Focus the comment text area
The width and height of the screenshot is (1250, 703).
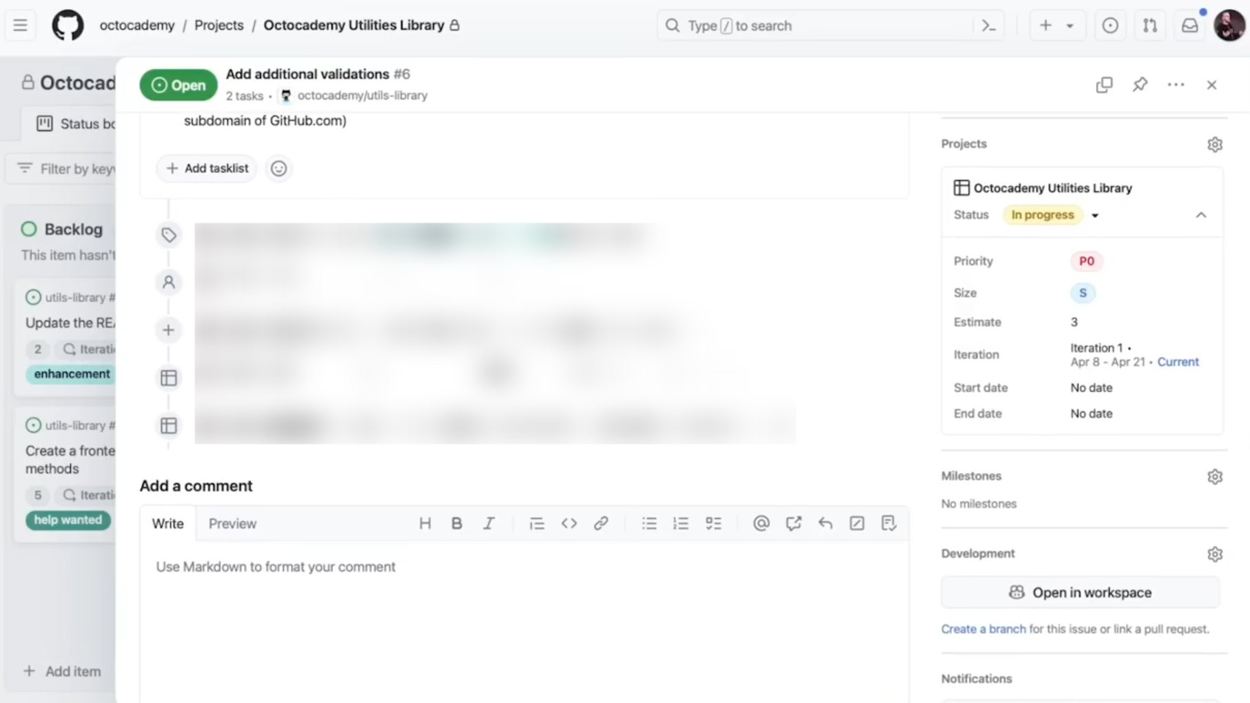pos(524,622)
